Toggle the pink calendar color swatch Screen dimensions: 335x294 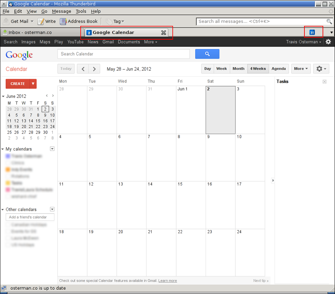[x=8, y=190]
